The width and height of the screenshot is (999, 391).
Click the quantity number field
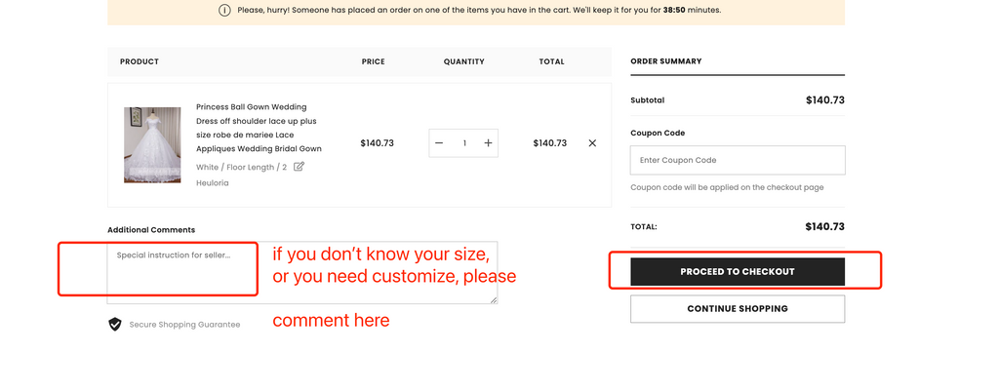pos(464,143)
